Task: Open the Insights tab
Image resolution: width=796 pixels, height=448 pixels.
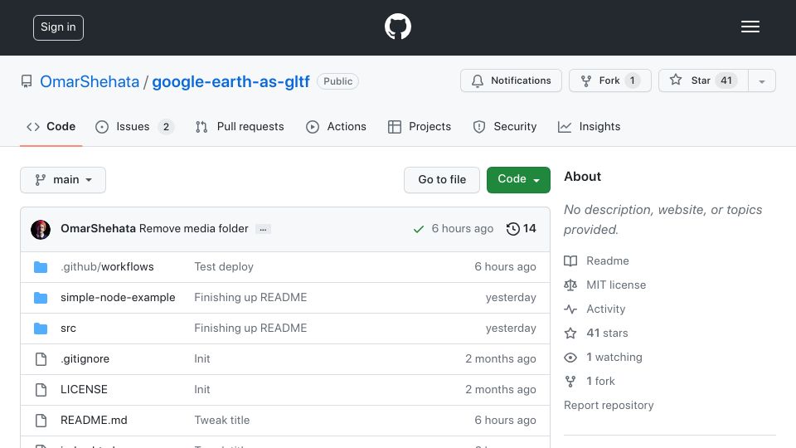Action: pyautogui.click(x=589, y=126)
